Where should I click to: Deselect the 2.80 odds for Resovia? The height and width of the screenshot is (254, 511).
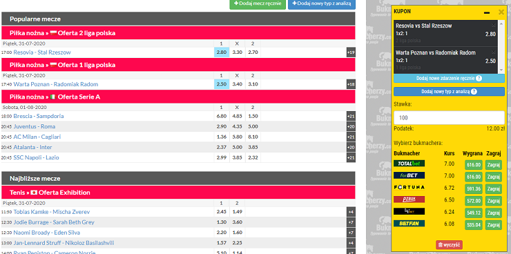pyautogui.click(x=222, y=52)
